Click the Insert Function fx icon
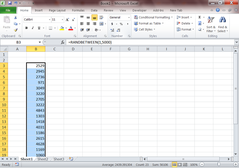239x168 pixels. tap(62, 42)
